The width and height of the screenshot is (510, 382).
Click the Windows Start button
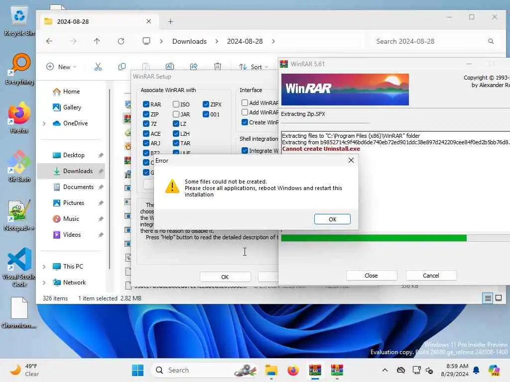point(137,370)
